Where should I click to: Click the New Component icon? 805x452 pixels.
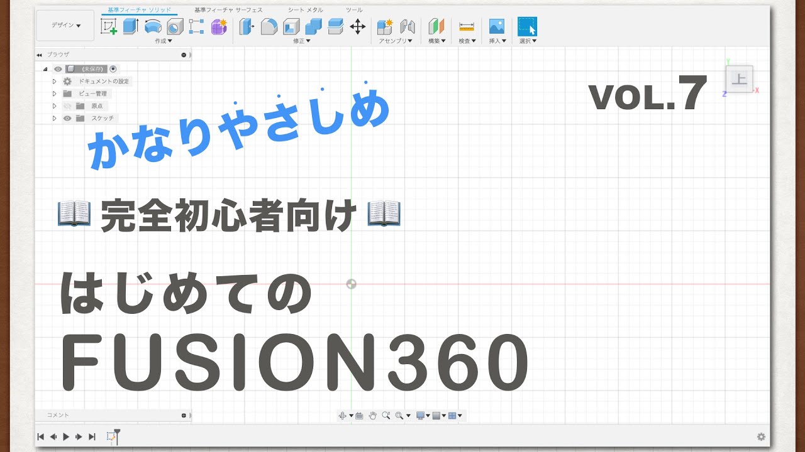385,26
